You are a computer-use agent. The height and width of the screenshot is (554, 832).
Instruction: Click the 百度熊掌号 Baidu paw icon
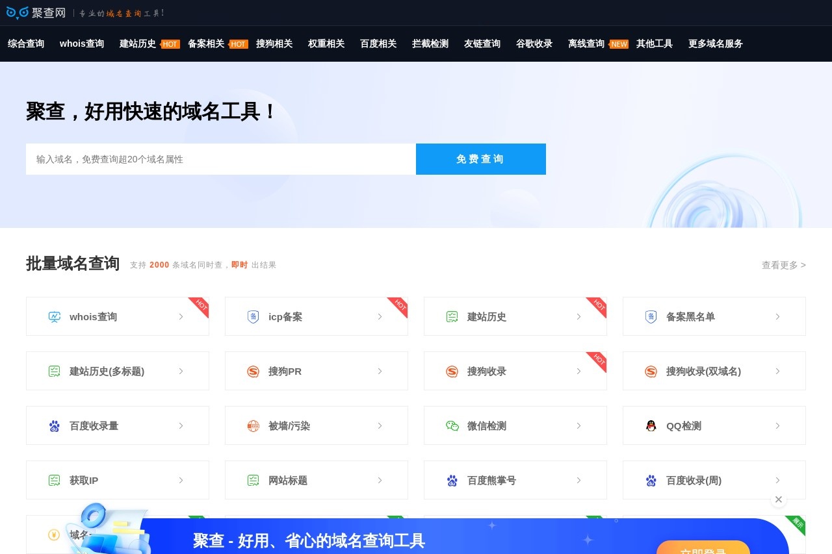(452, 481)
